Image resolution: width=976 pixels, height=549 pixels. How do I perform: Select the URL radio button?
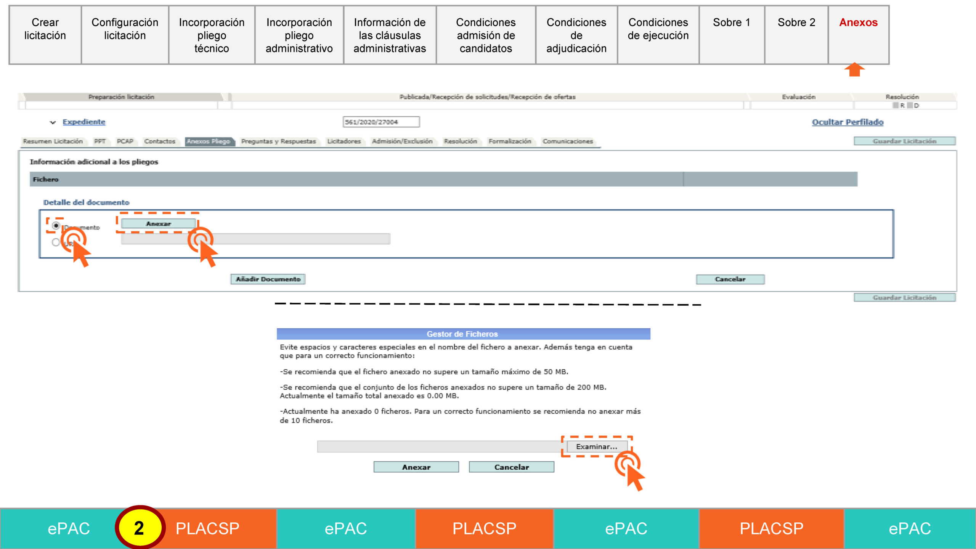pyautogui.click(x=56, y=242)
